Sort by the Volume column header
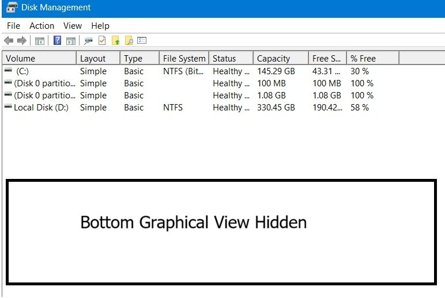The width and height of the screenshot is (445, 298). 39,58
